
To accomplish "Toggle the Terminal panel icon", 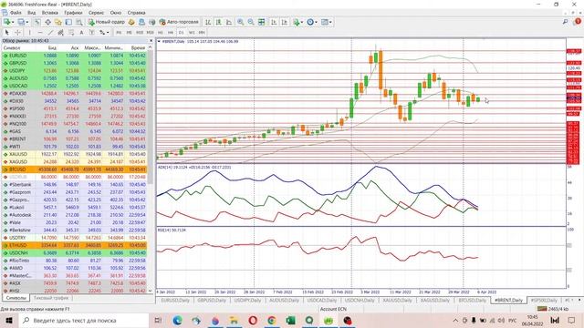I will [x=68, y=22].
